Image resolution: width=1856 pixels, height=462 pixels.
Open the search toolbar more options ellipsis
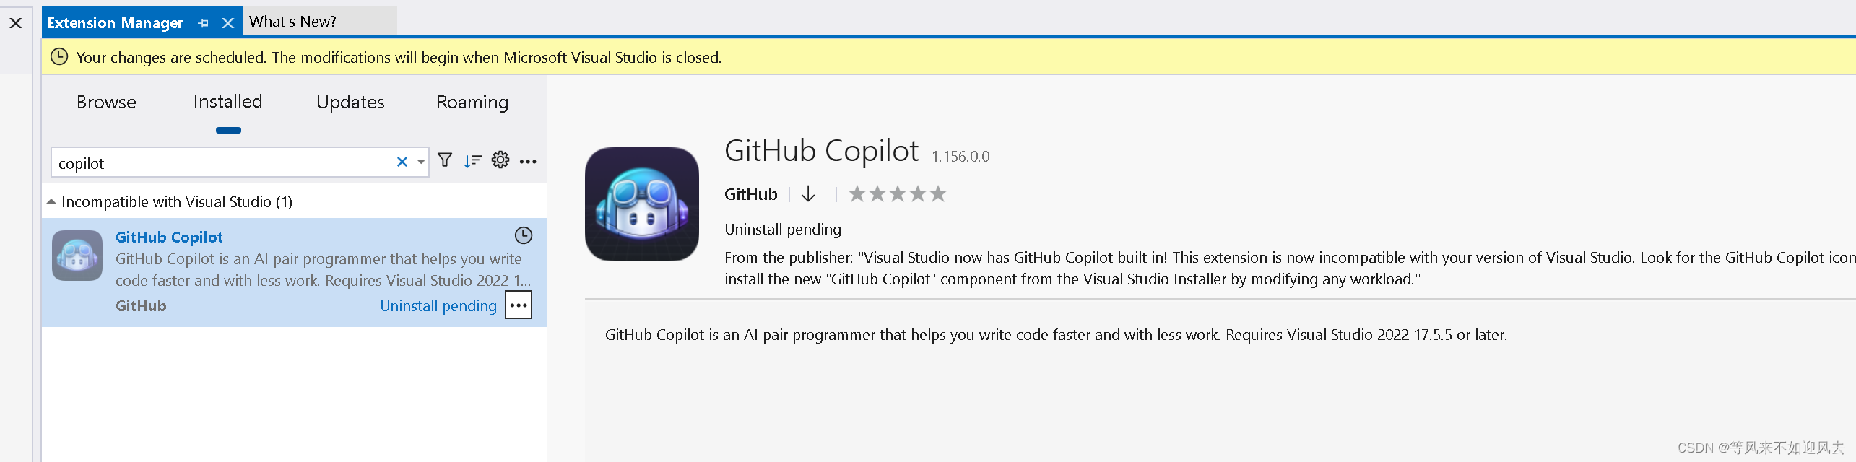(528, 162)
